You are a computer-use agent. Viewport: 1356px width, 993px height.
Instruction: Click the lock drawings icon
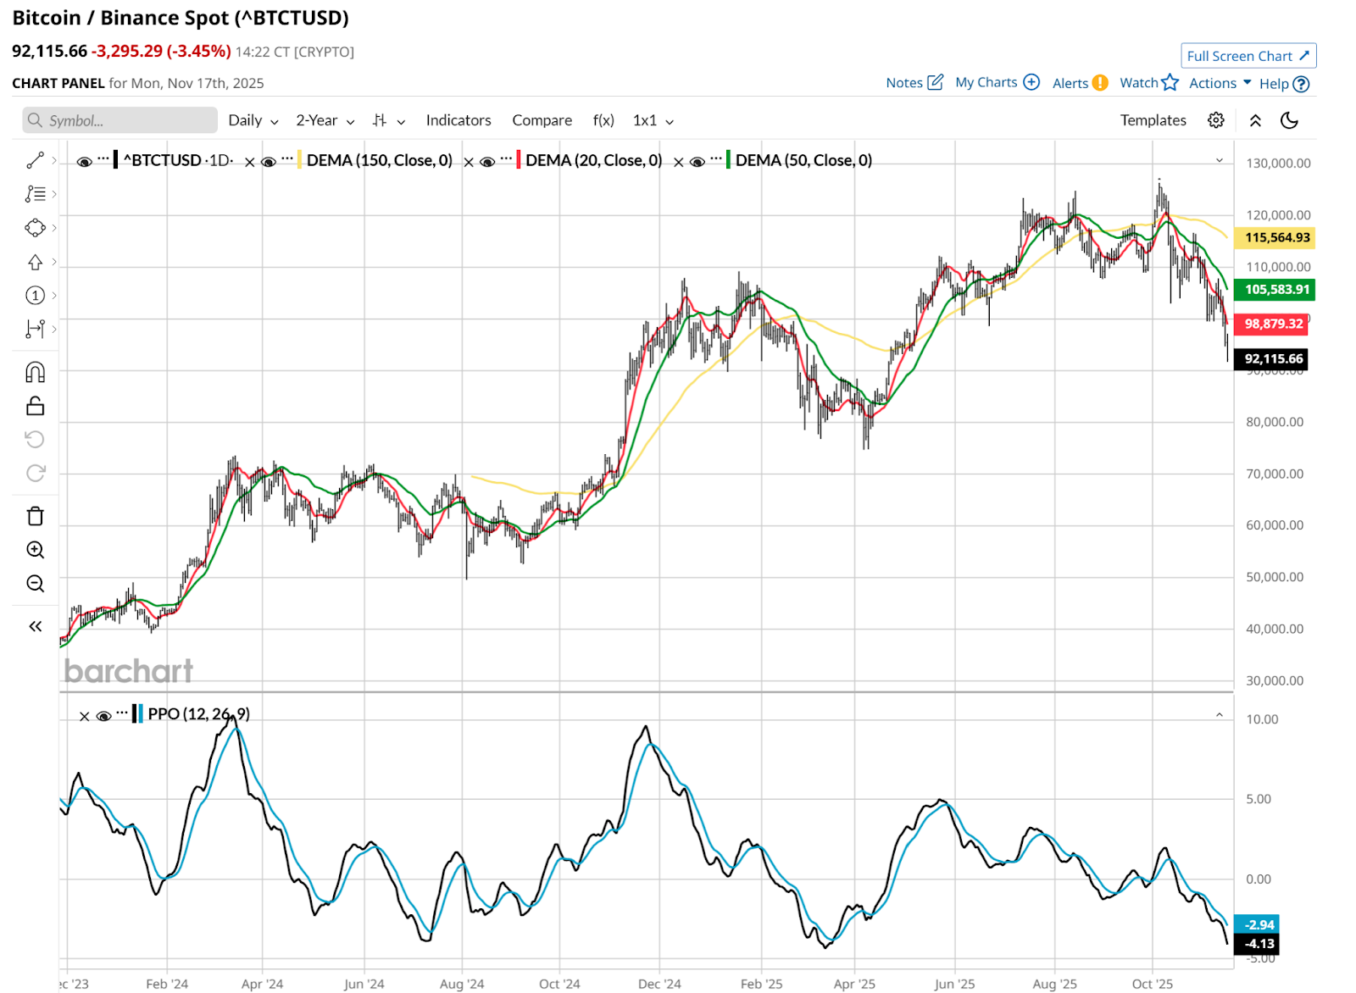pos(35,406)
